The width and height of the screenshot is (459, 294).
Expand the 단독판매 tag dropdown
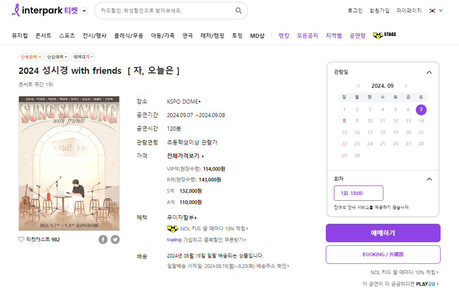click(x=31, y=57)
